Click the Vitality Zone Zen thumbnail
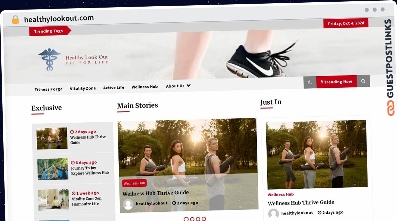The width and height of the screenshot is (397, 221). click(x=54, y=200)
